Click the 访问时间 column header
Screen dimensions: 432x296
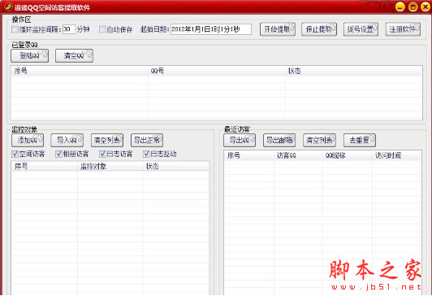click(397, 155)
